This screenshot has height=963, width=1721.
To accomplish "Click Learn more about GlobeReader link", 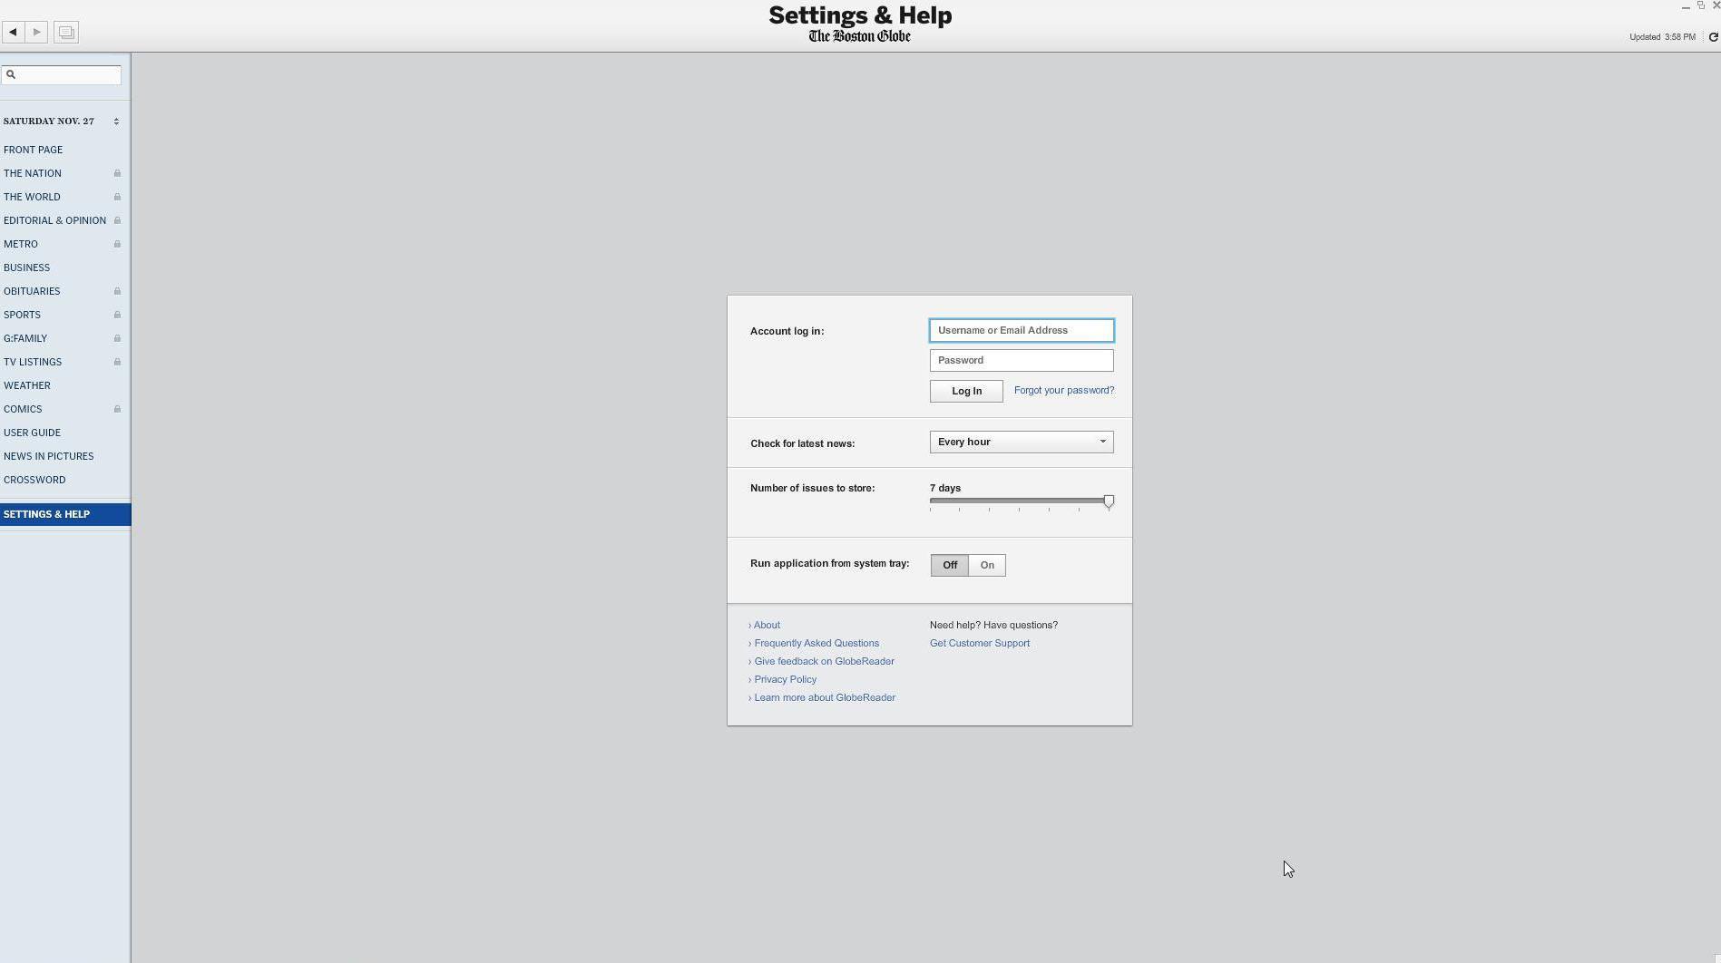I will coord(825,697).
